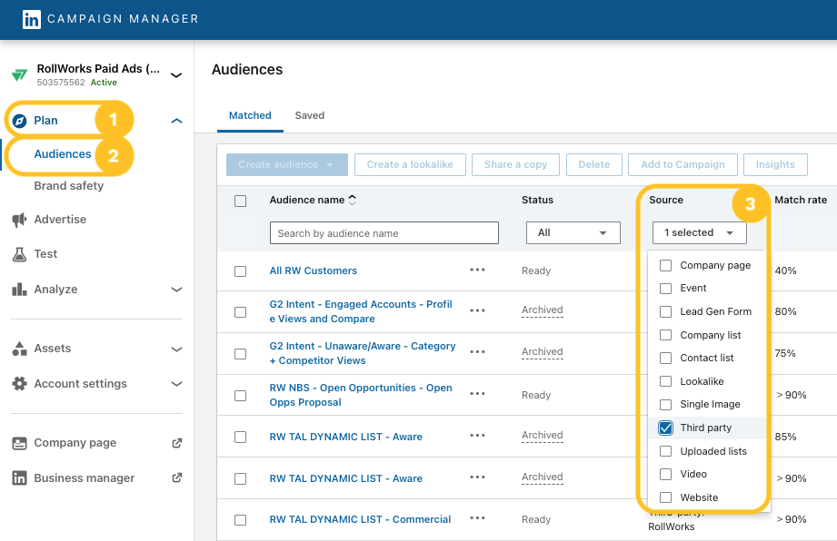This screenshot has height=541, width=837.
Task: Select the Advertise megaphone icon
Action: [20, 219]
